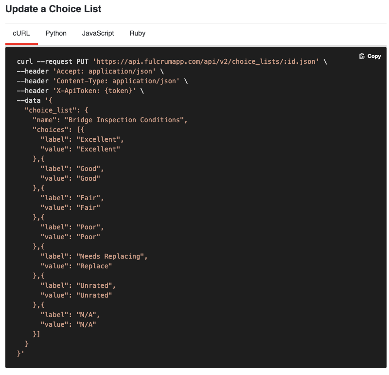Viewport: 389px width, 375px height.
Task: Select the cURL tab
Action: click(21, 33)
